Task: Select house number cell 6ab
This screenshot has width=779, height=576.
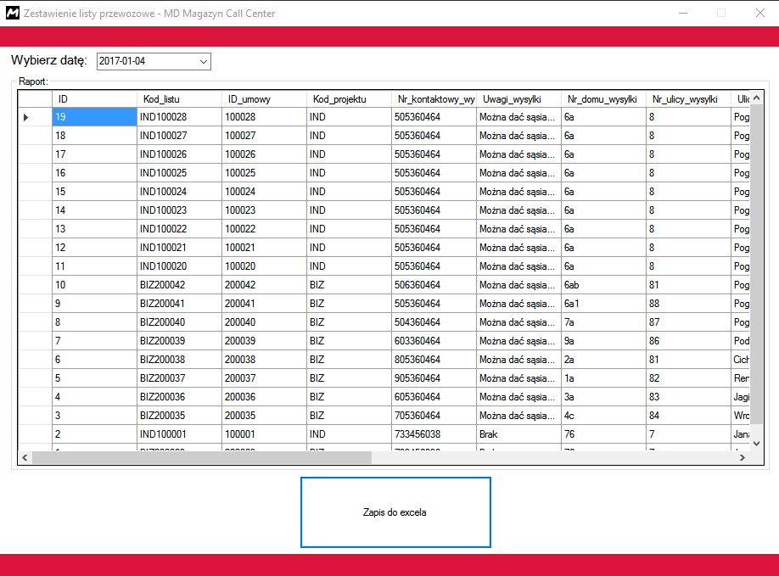Action: click(603, 285)
